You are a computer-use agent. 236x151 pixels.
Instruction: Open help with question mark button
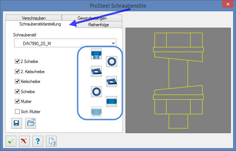click(38, 141)
